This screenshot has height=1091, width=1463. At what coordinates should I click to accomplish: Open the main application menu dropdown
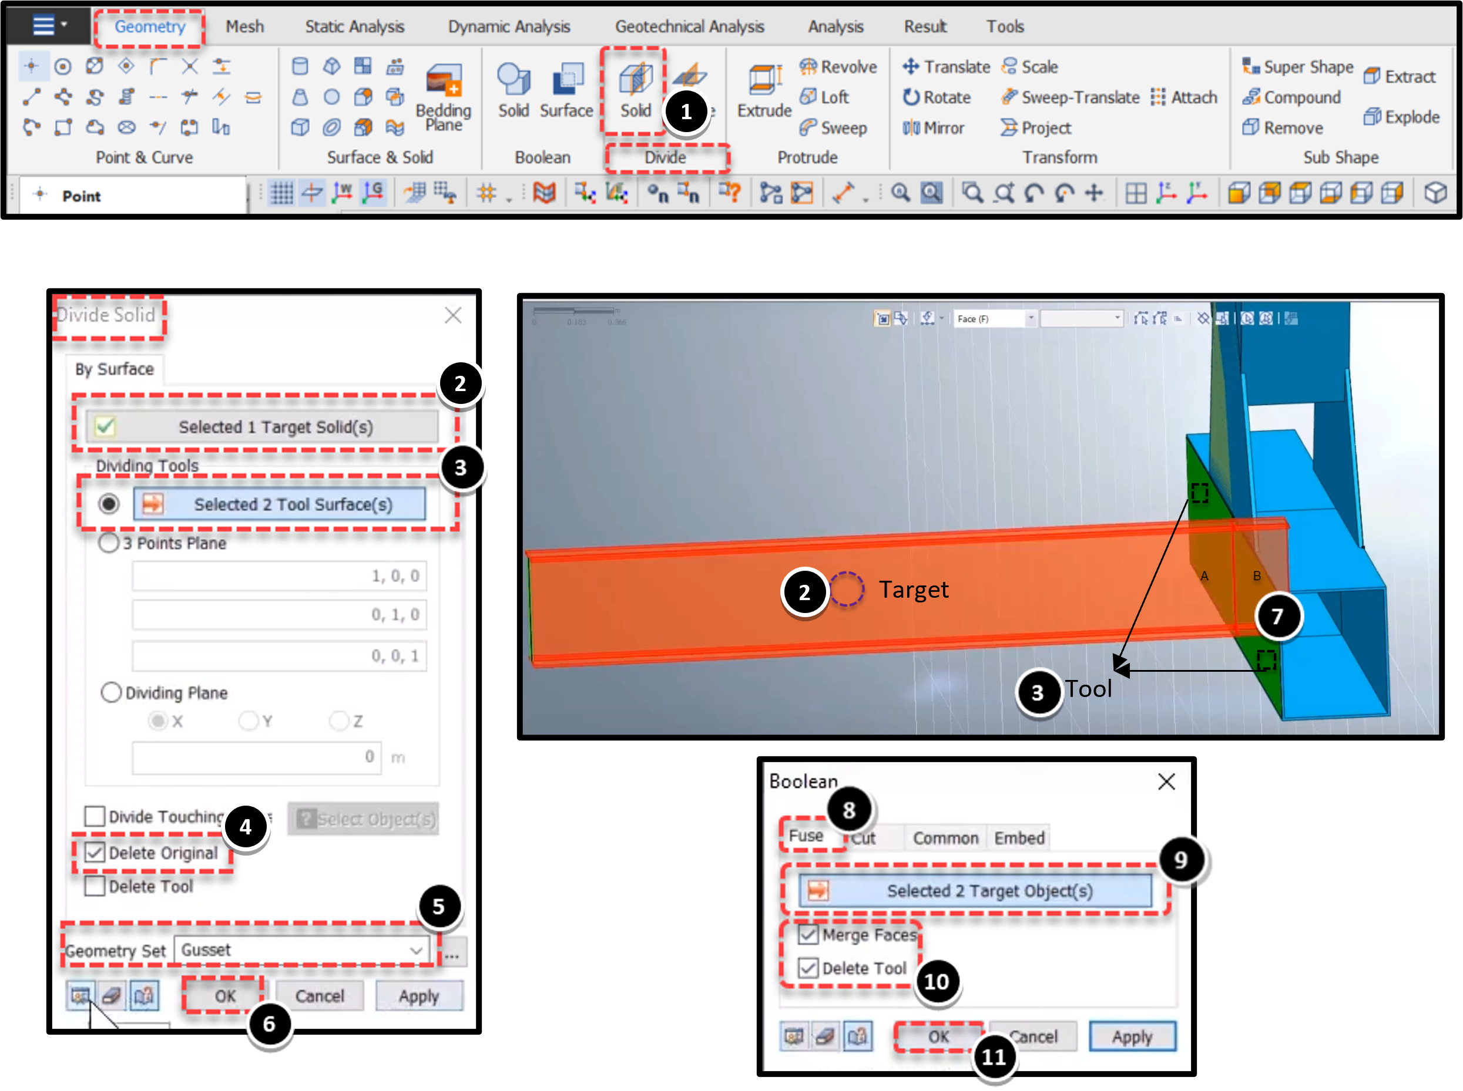point(49,26)
